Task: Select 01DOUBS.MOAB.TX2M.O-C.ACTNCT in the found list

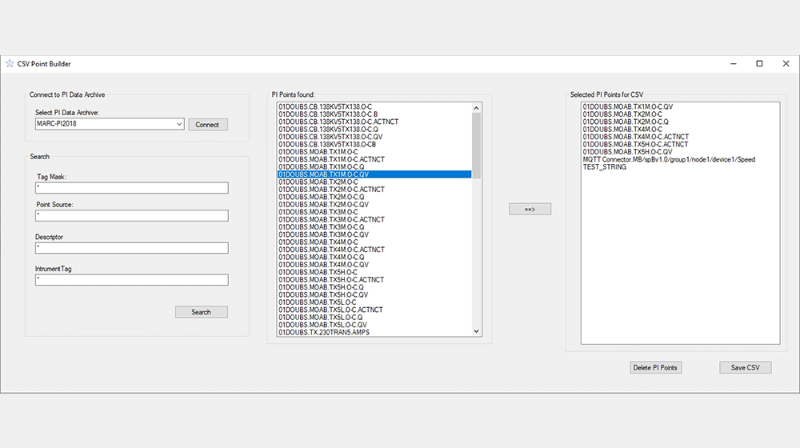Action: pos(374,190)
